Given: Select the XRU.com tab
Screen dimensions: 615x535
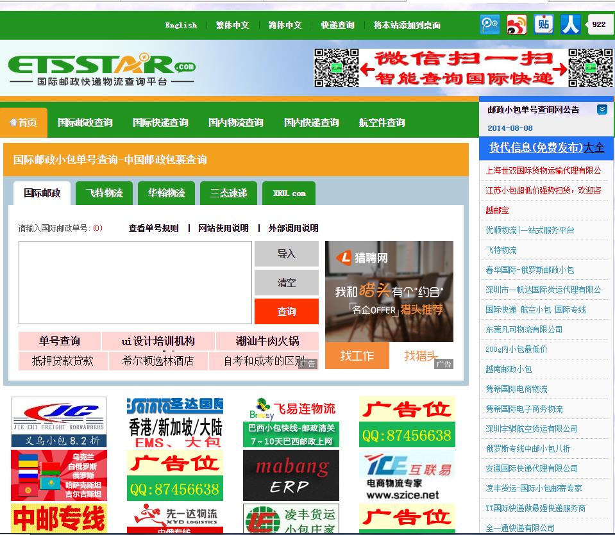Looking at the screenshot, I should coord(289,193).
